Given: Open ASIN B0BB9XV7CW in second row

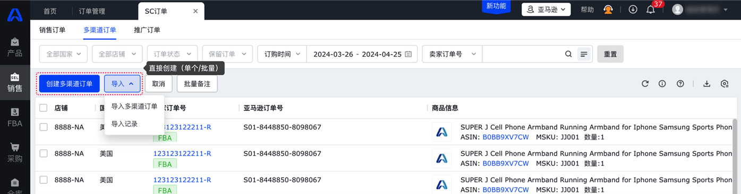Looking at the screenshot, I should pyautogui.click(x=506, y=163).
